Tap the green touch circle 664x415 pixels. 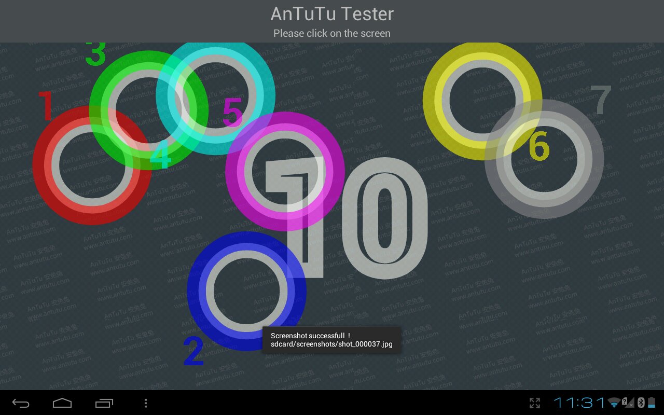tap(149, 110)
